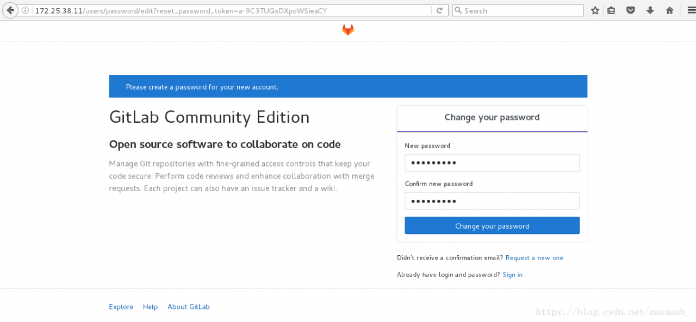Click the "New password" field label
This screenshot has height=322, width=696.
(x=427, y=146)
